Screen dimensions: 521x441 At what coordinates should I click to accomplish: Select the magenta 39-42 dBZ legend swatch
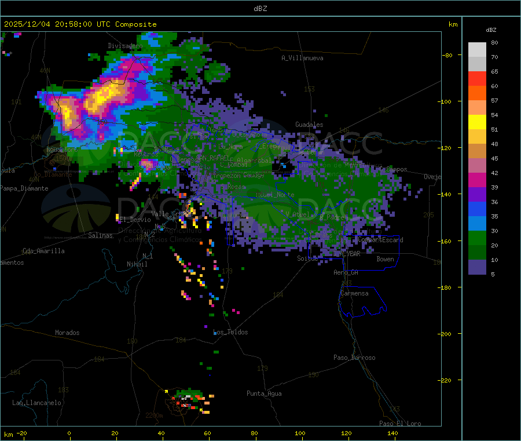pos(477,180)
